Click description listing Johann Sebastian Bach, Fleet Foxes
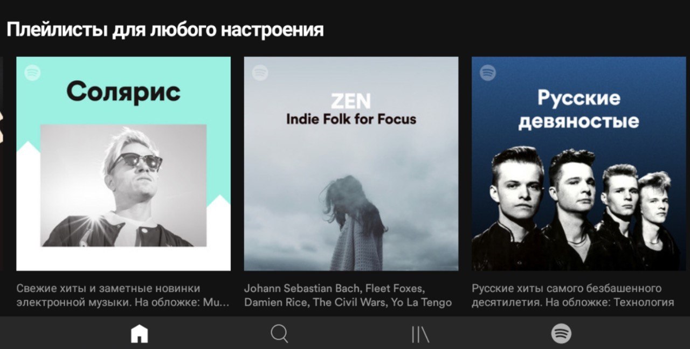690x349 pixels. [x=348, y=296]
